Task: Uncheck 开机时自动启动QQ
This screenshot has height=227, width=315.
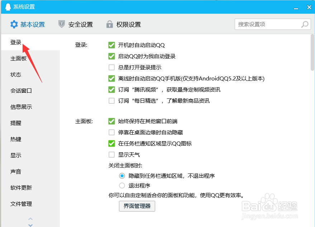Action: click(111, 45)
